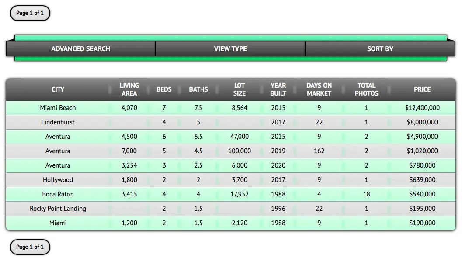Open the Advanced Search menu
The image size is (462, 261).
point(80,49)
